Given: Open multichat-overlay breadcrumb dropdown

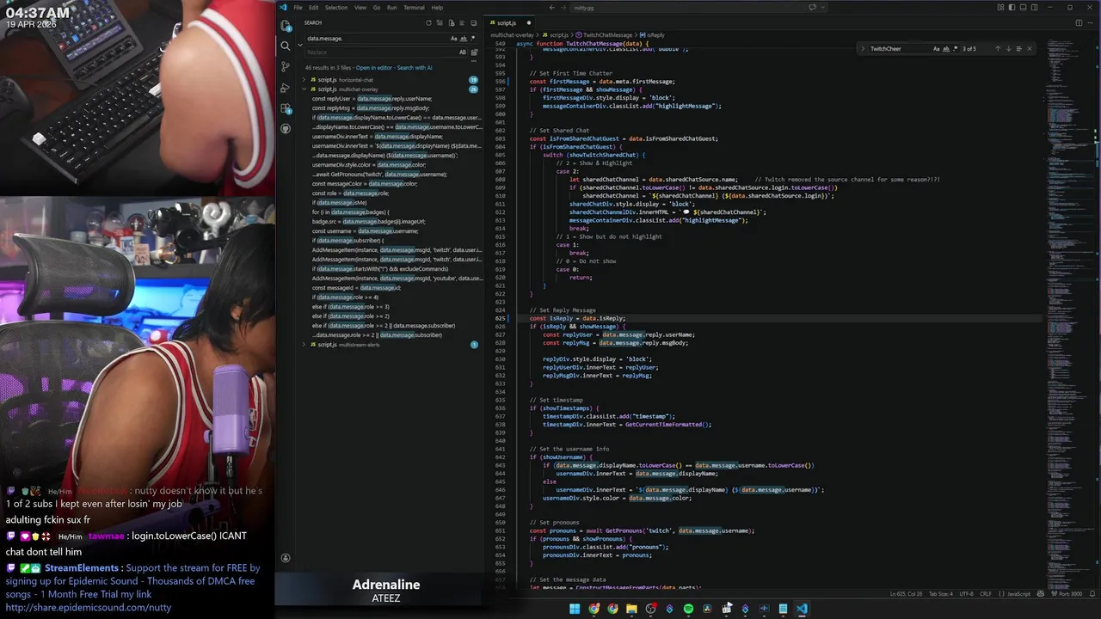Looking at the screenshot, I should click(x=511, y=35).
